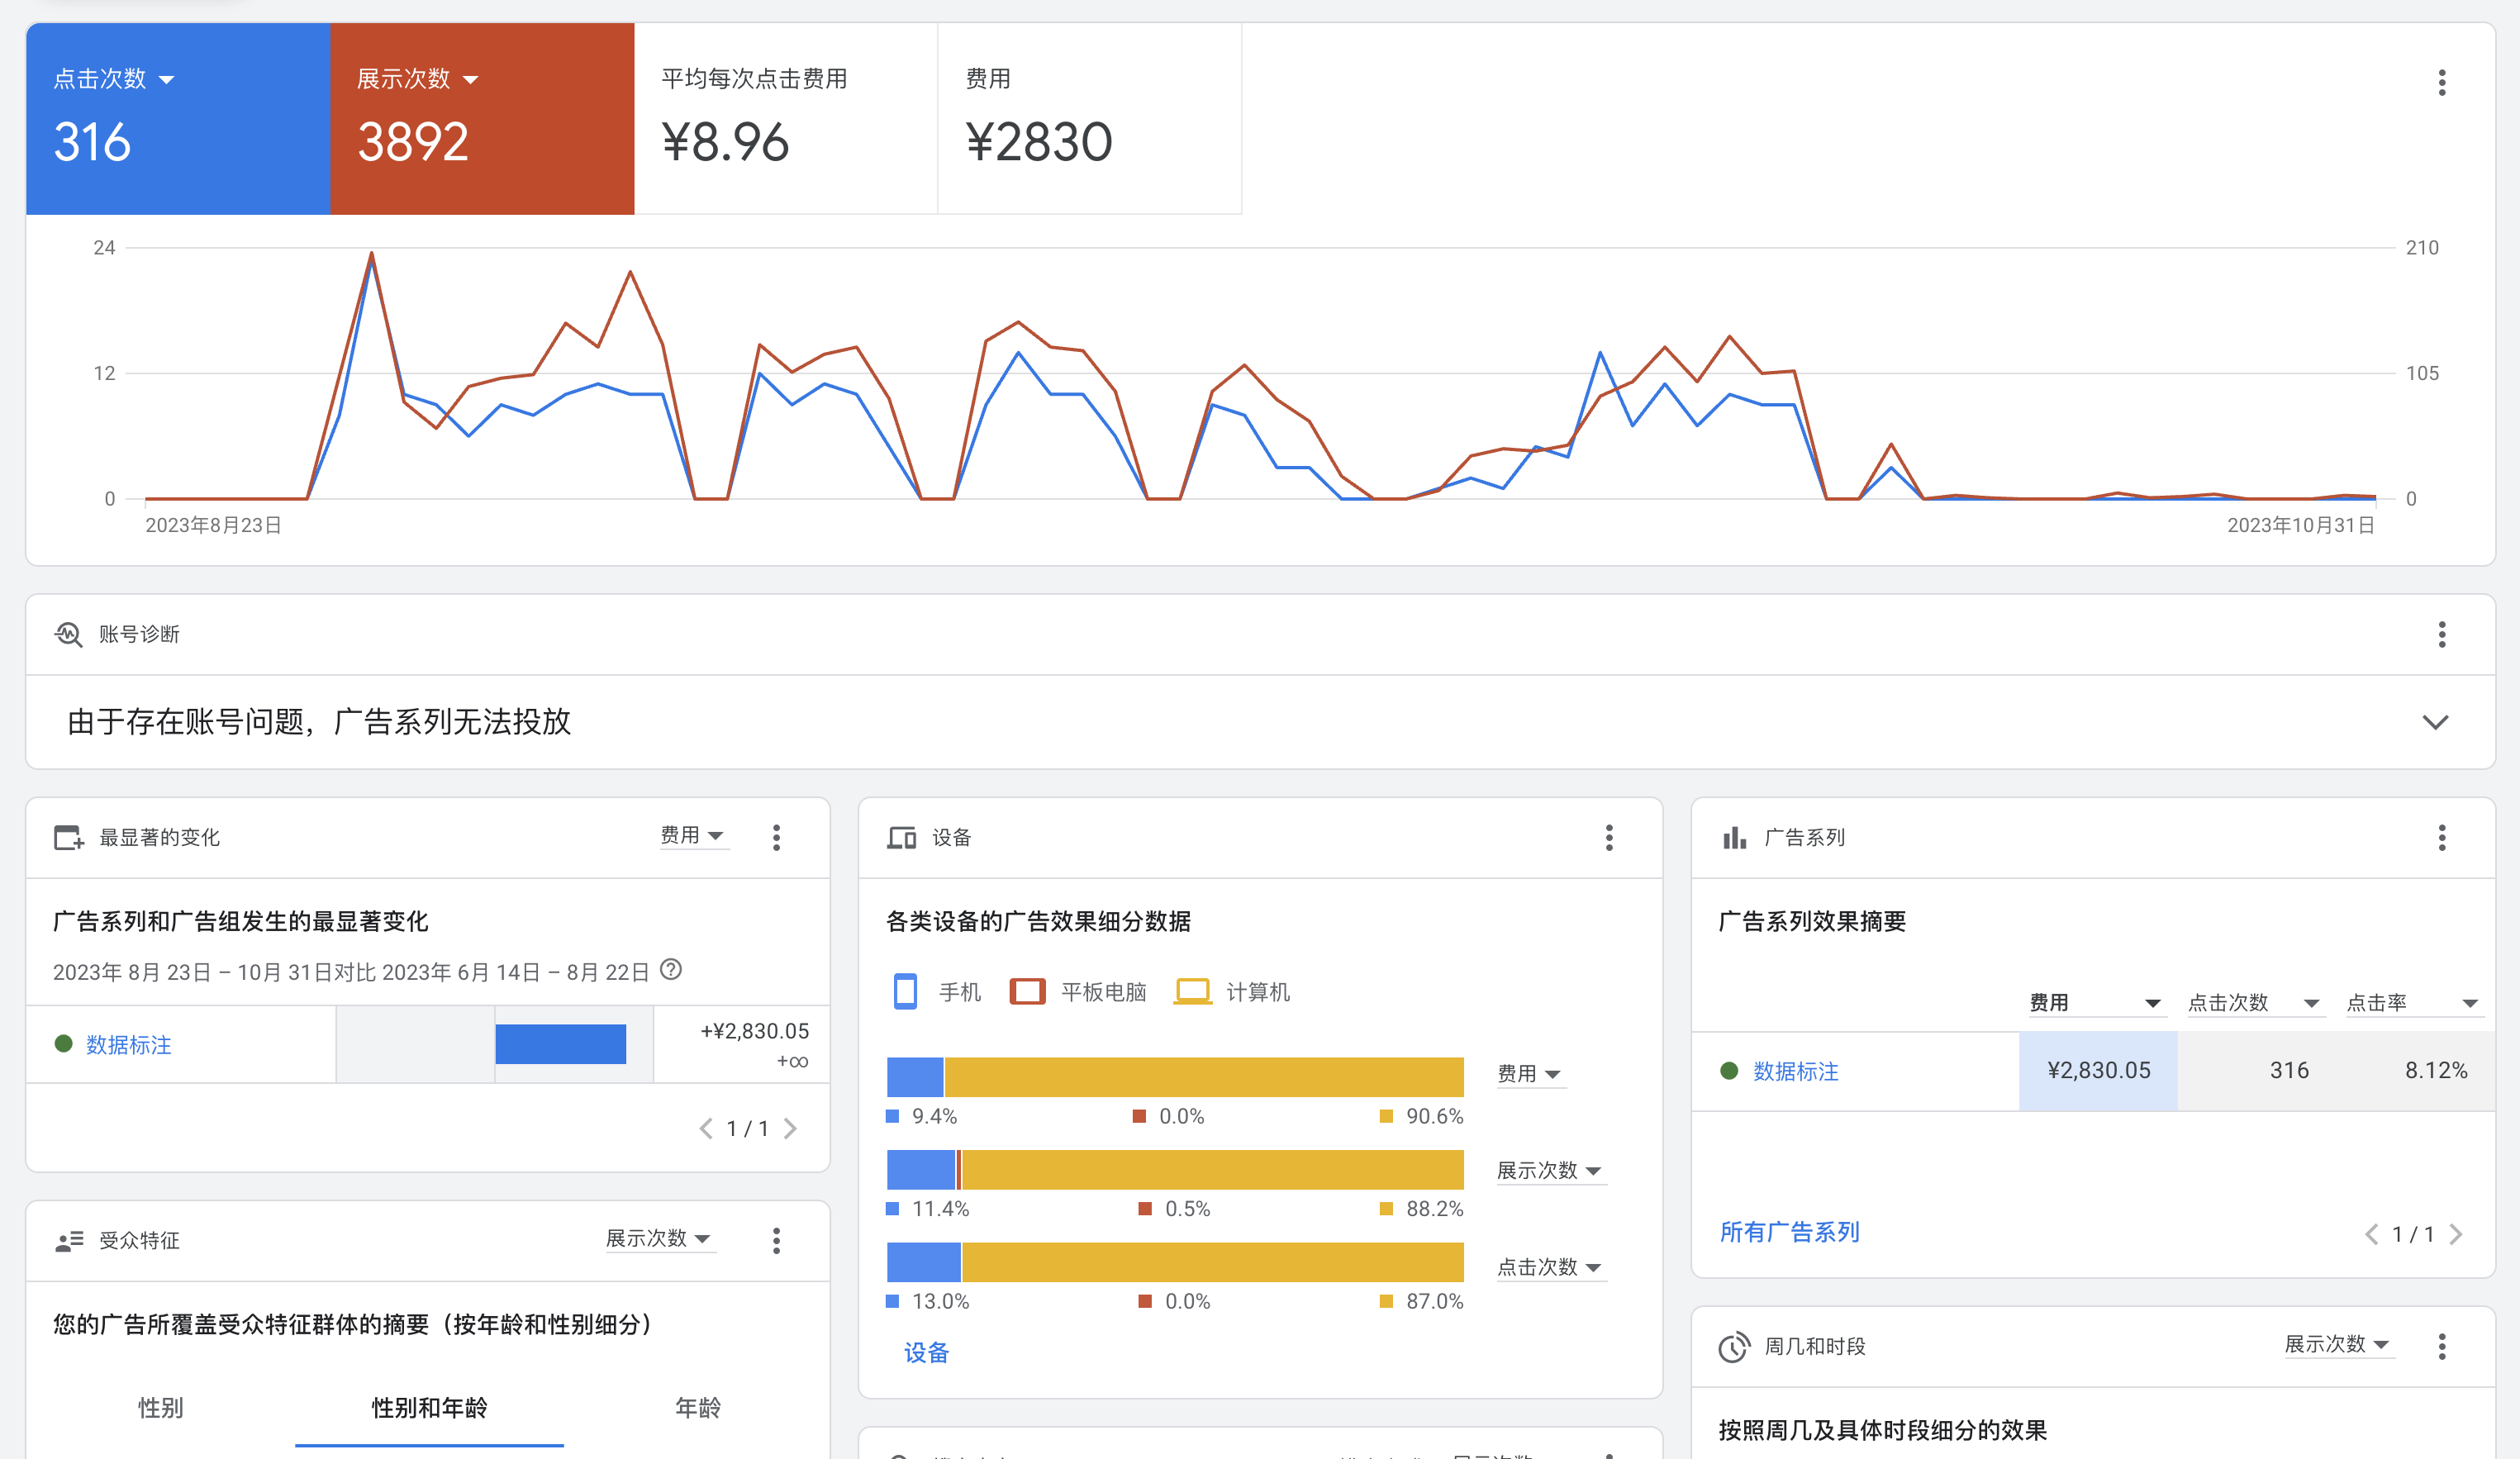This screenshot has width=2520, height=1459.
Task: Open the 所有广告系列 link
Action: click(x=1789, y=1233)
